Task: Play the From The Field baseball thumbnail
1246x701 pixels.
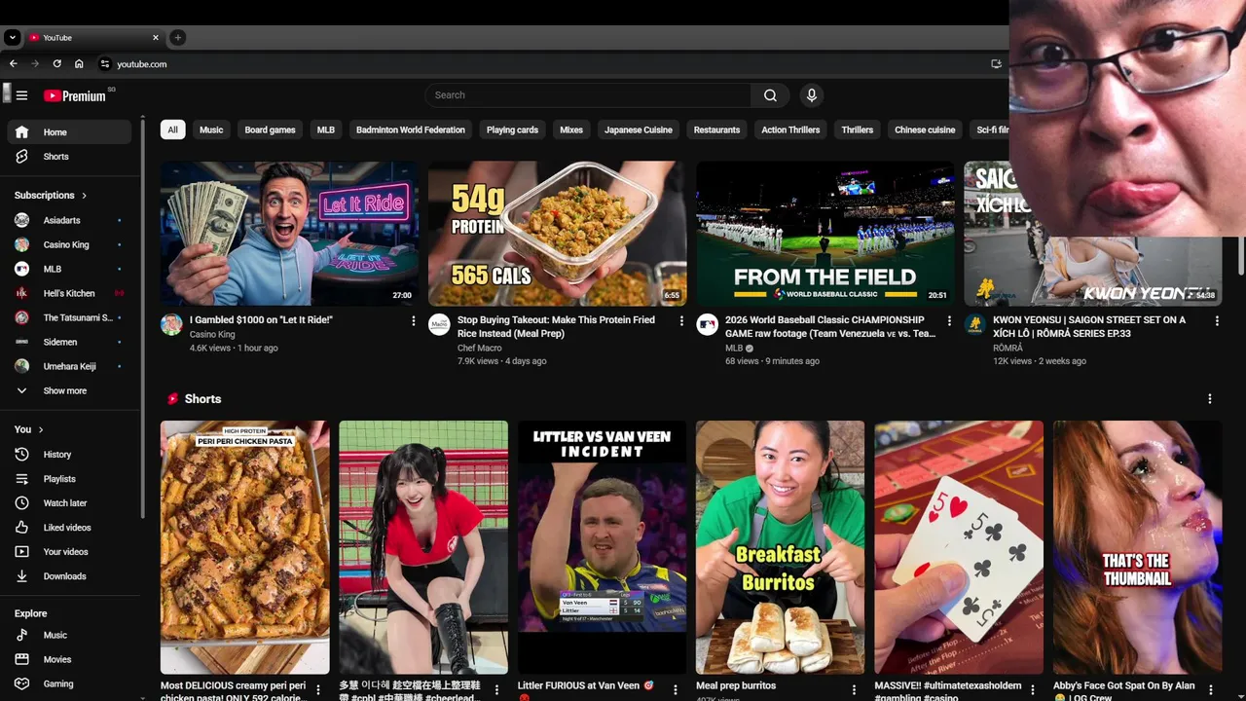Action: click(x=825, y=234)
